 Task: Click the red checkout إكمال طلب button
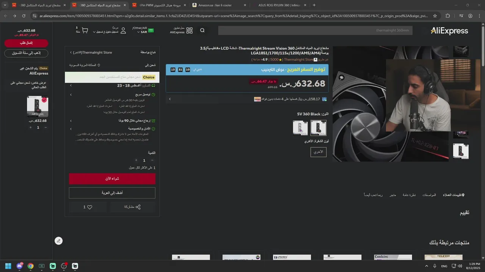coord(26,43)
